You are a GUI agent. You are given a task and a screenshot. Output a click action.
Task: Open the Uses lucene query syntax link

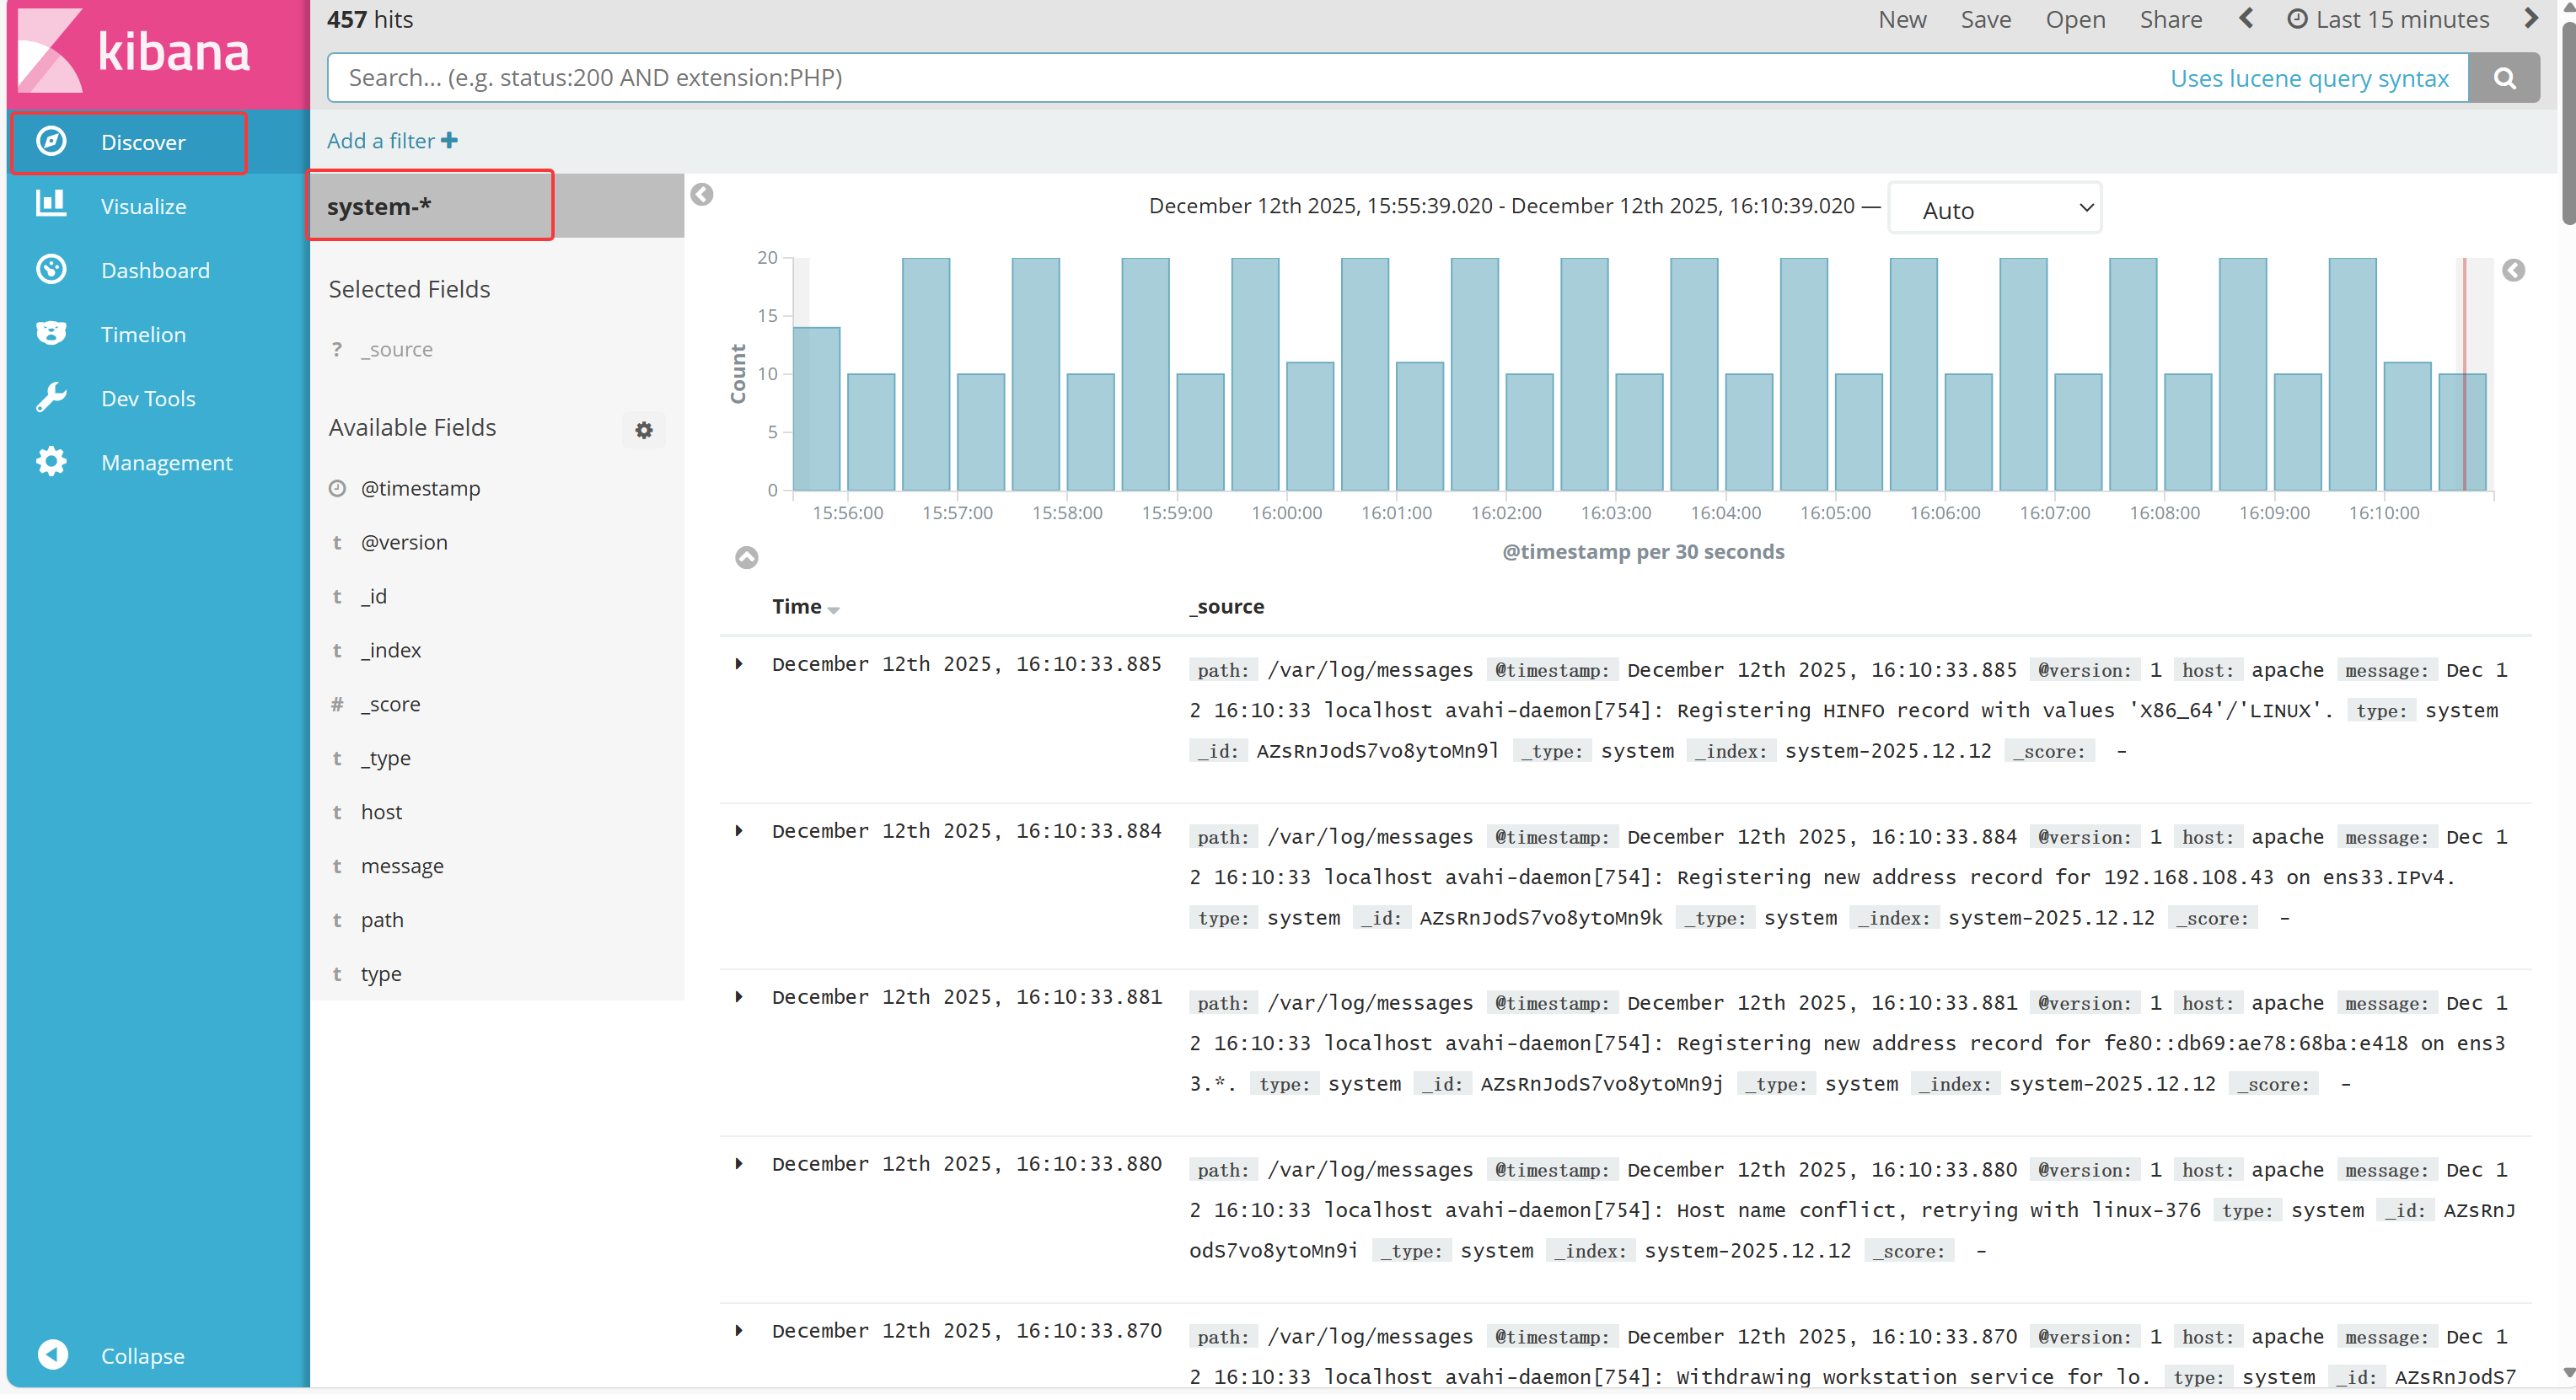point(2309,78)
